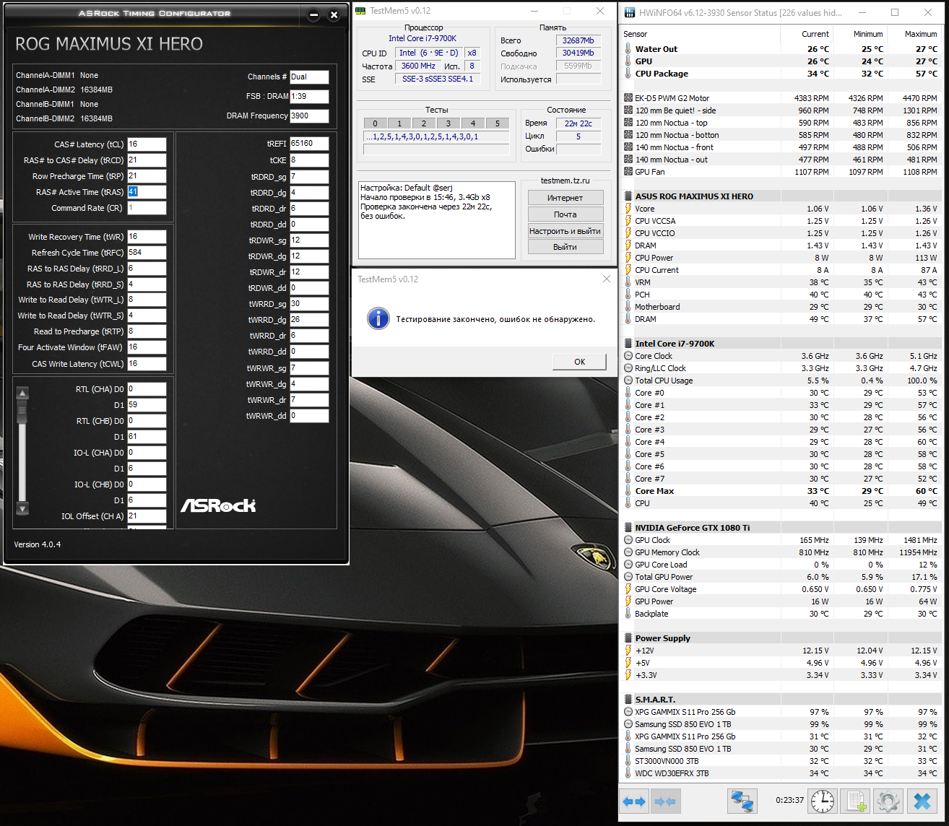Viewport: 949px width, 826px height.
Task: Click the up arrow of Timing Configurator scrollbar
Action: coord(22,394)
